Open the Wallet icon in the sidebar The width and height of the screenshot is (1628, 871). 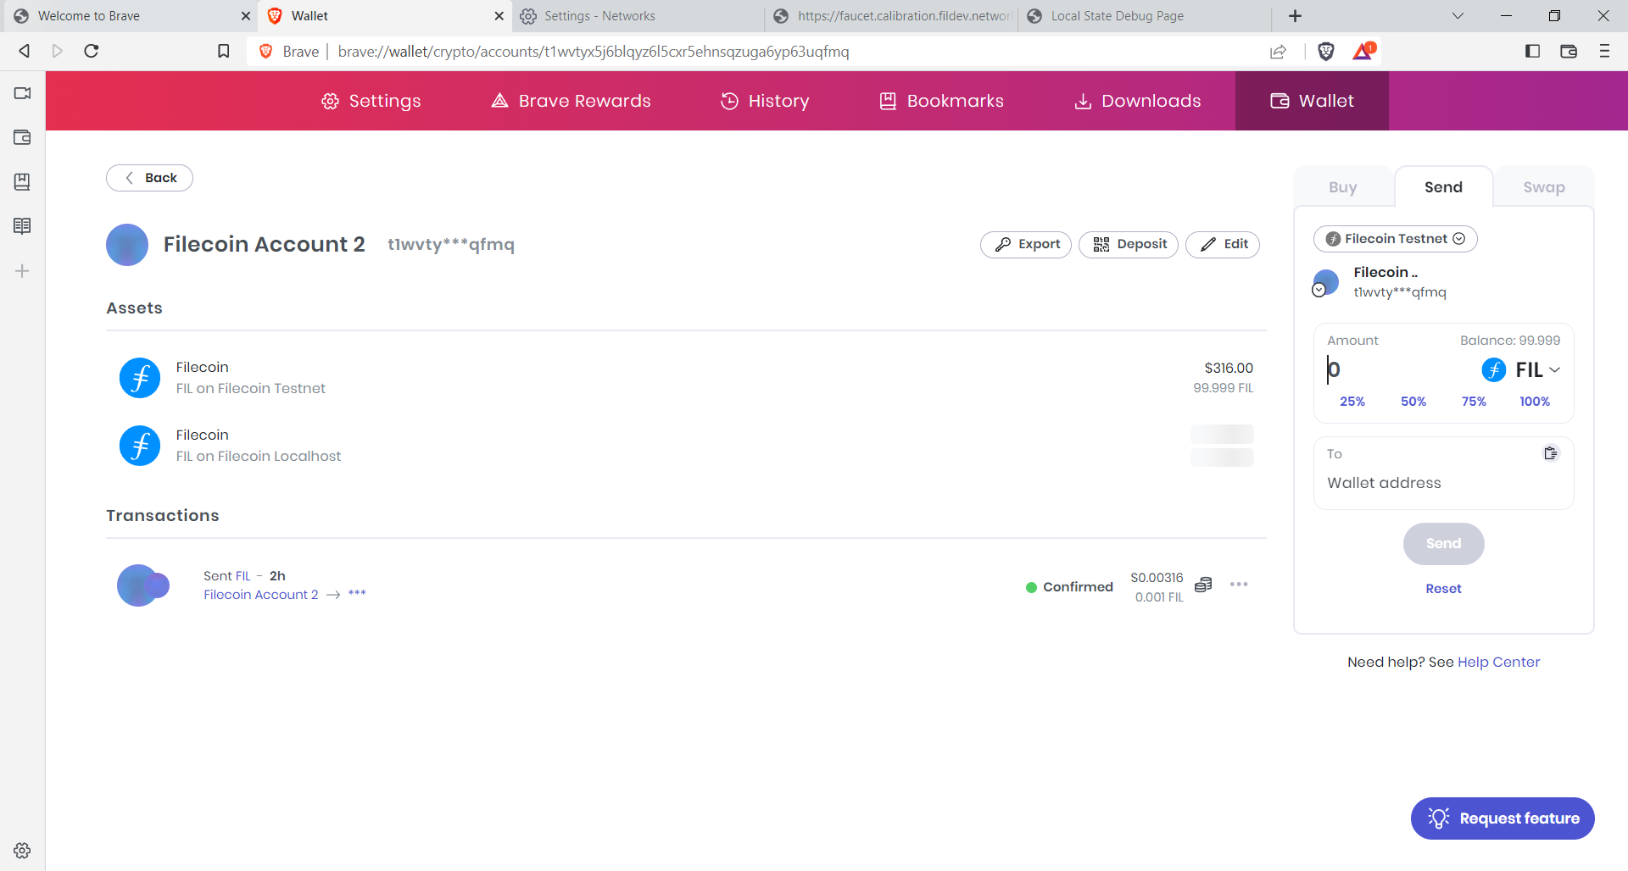(x=22, y=137)
